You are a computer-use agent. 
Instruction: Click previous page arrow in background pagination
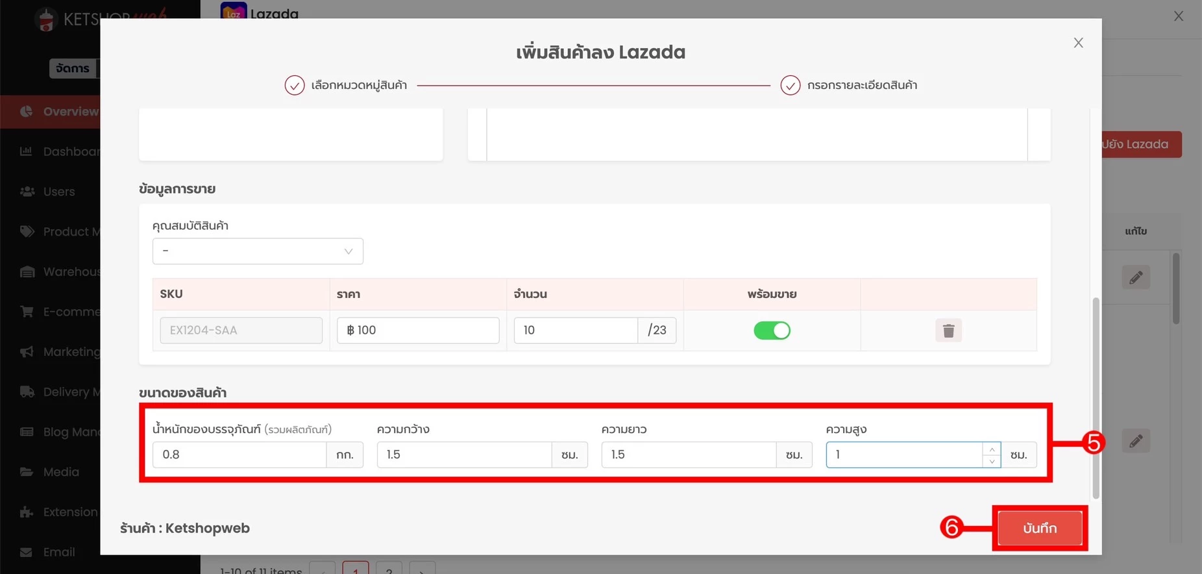click(322, 568)
